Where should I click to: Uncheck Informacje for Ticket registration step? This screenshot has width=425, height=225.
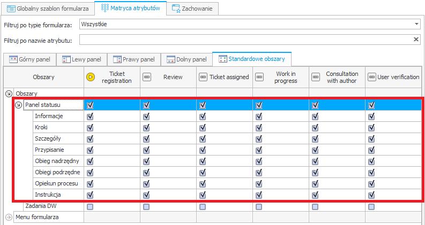(90, 117)
